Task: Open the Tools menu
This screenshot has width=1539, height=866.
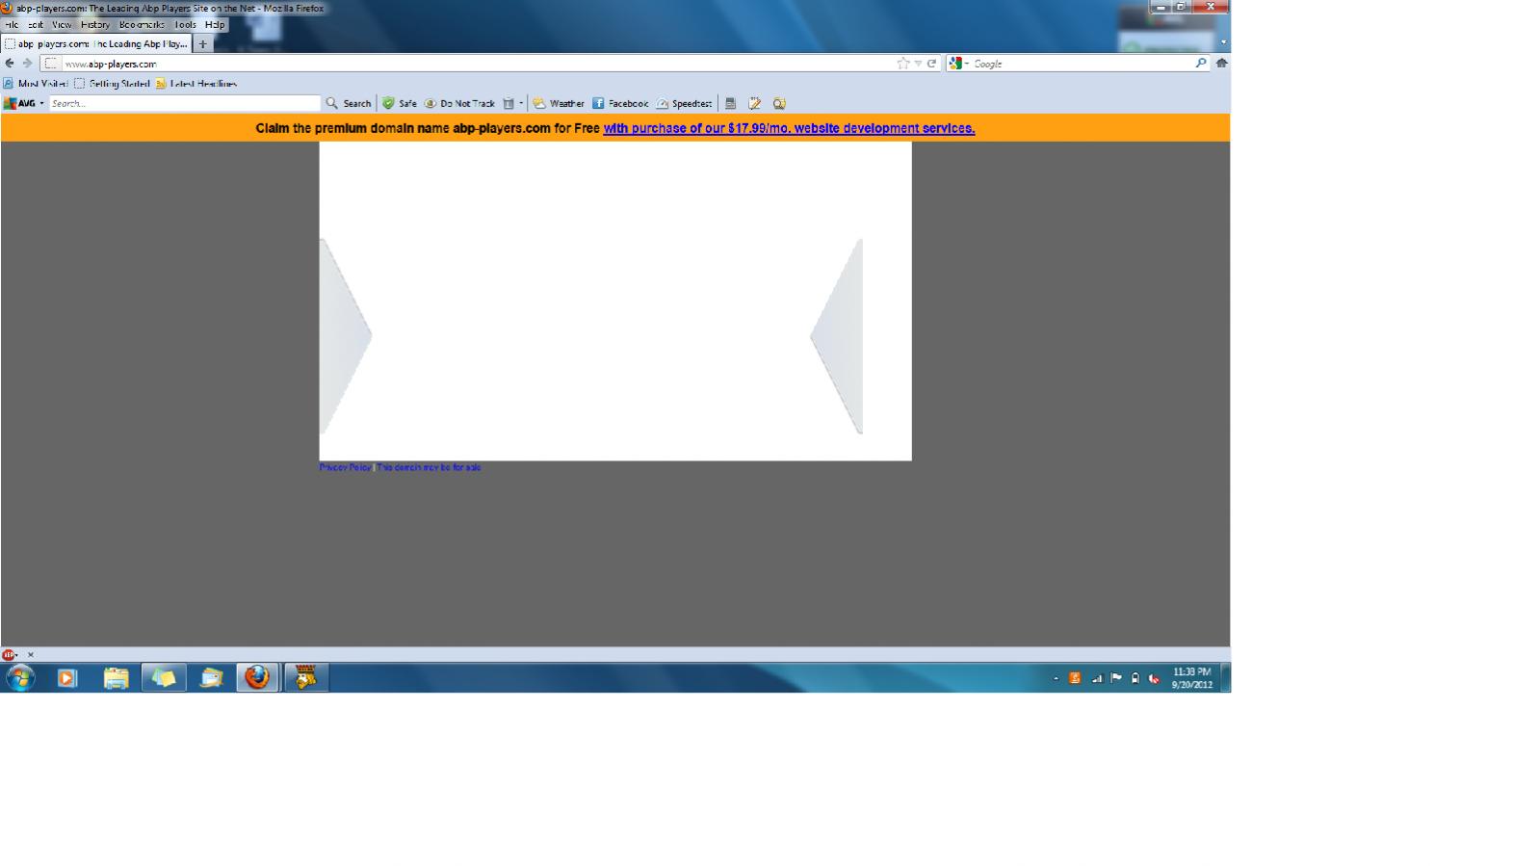Action: pyautogui.click(x=185, y=25)
